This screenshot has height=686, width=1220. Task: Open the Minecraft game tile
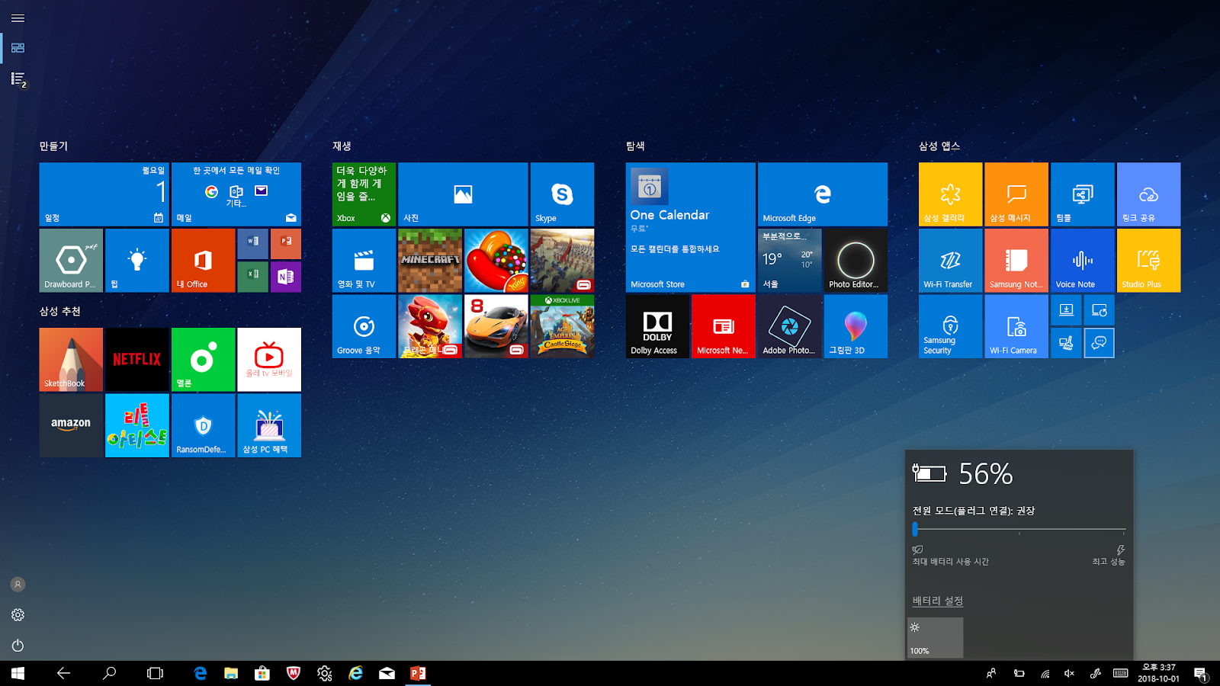(430, 261)
